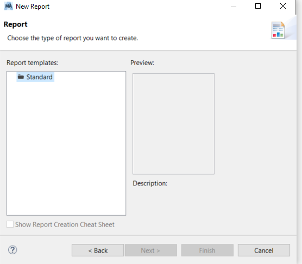Click the Description label
Viewport: 302px width, 264px height.
150,183
